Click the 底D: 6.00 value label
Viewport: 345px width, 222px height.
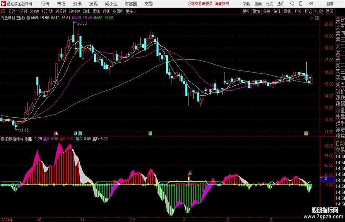point(100,139)
